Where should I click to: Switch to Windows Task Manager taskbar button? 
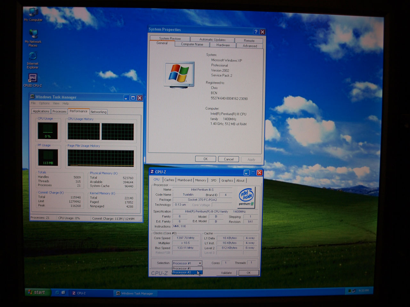tap(135, 293)
